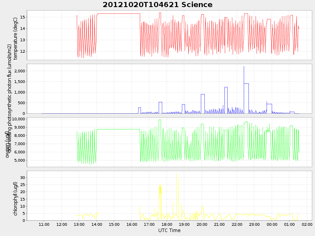The width and height of the screenshot is (315, 236).
Task: Click the "UTC Time" x-axis label
Action: (x=169, y=230)
